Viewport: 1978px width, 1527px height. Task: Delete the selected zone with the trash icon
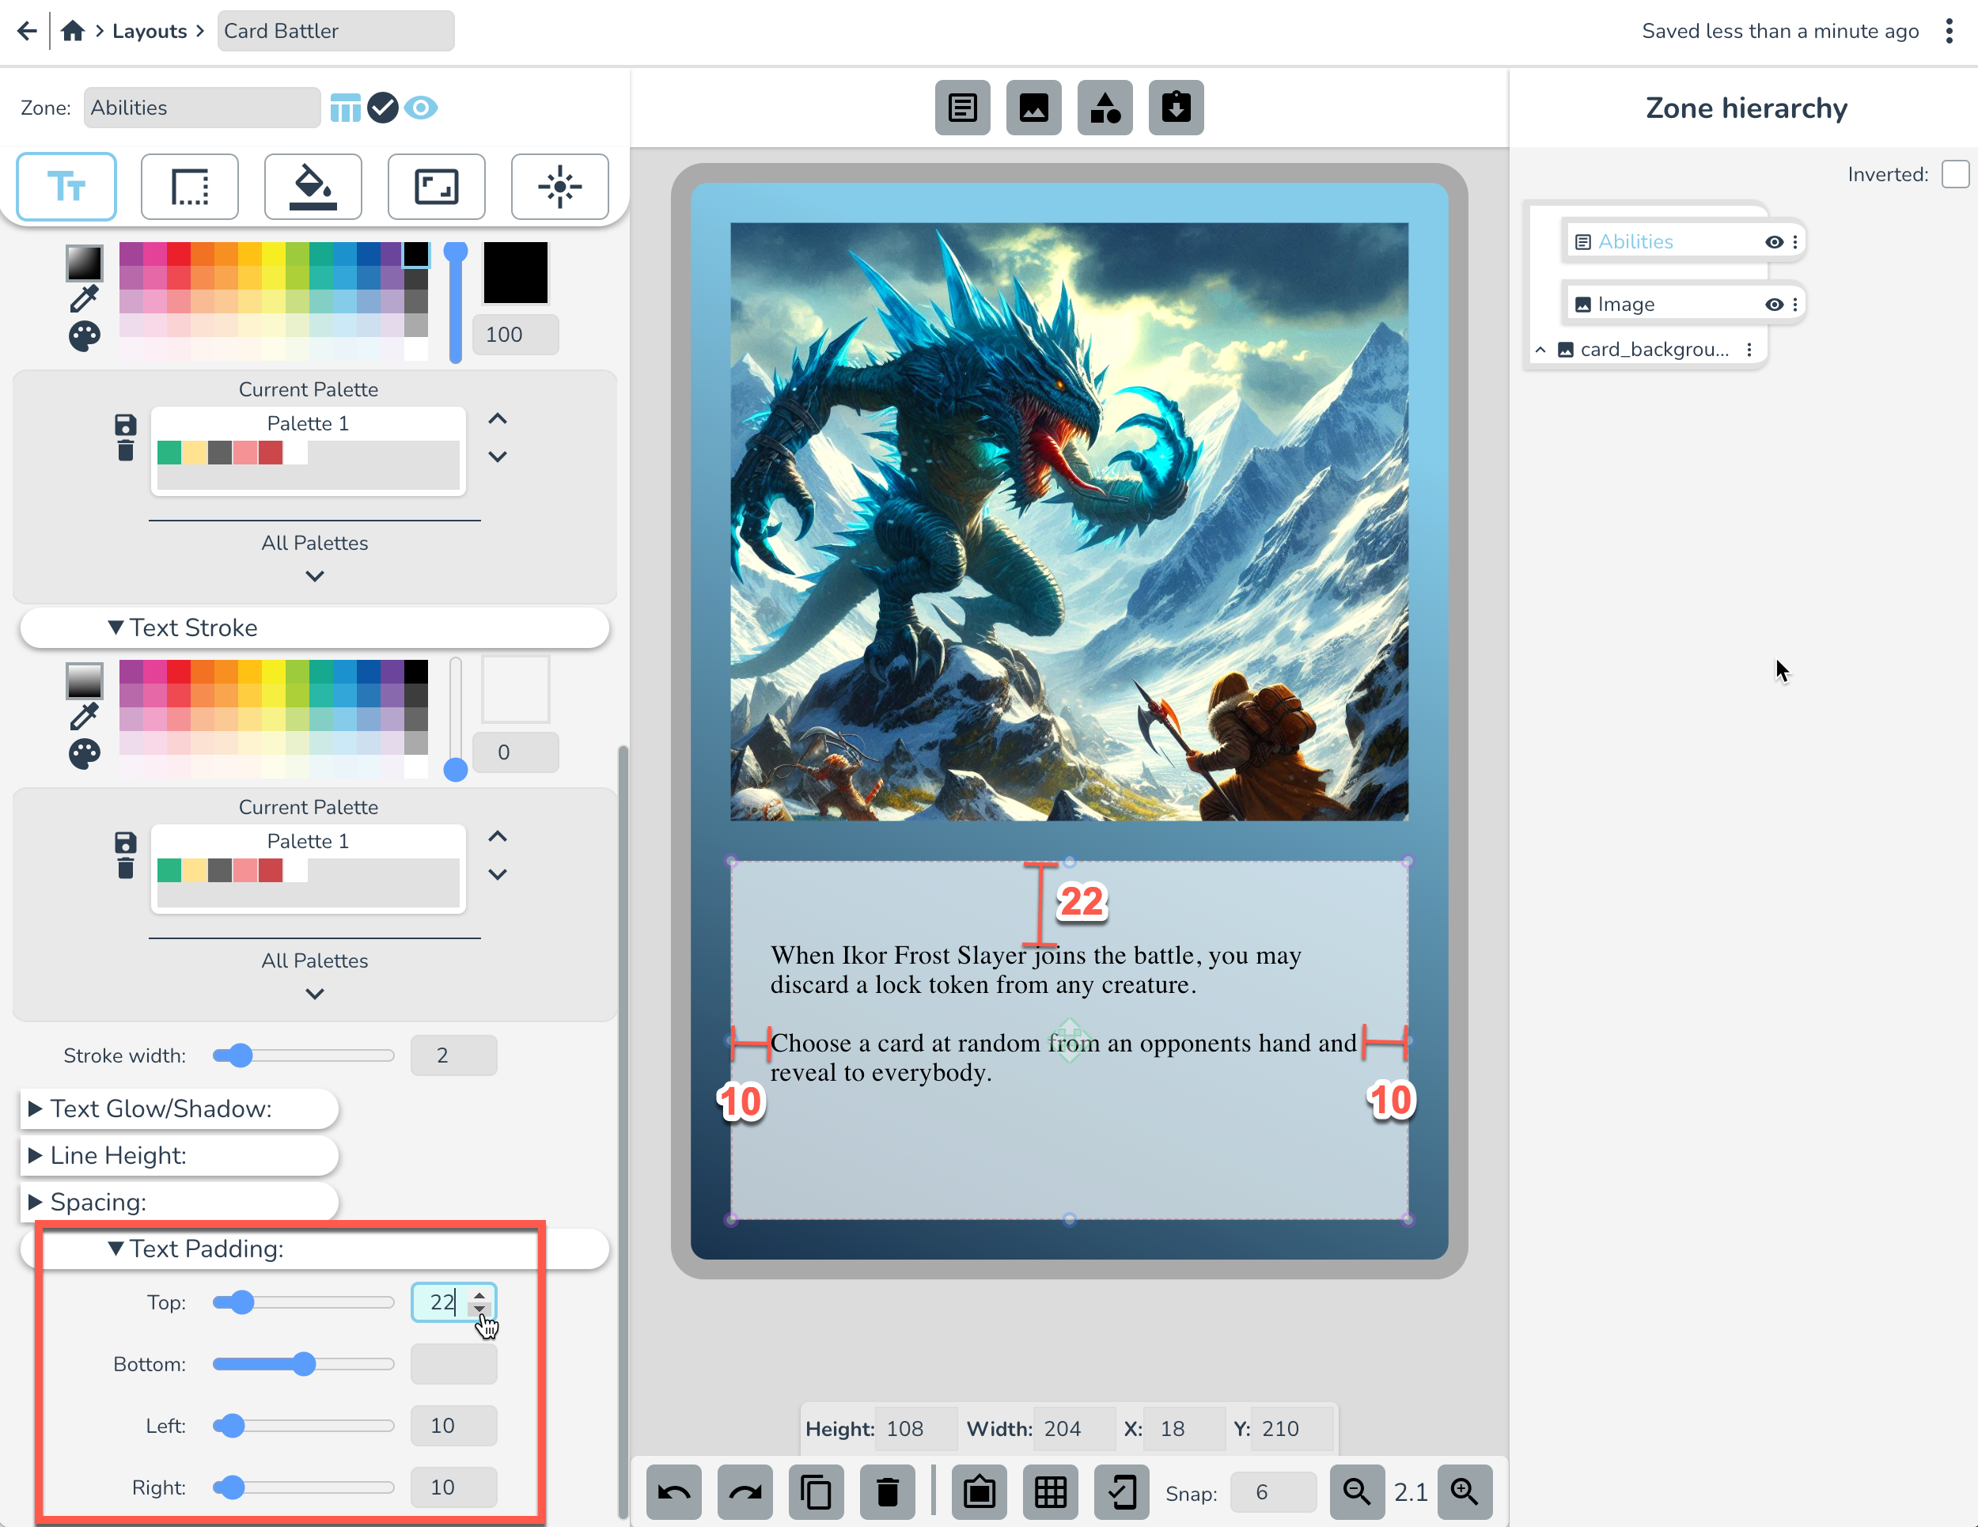pyautogui.click(x=888, y=1493)
